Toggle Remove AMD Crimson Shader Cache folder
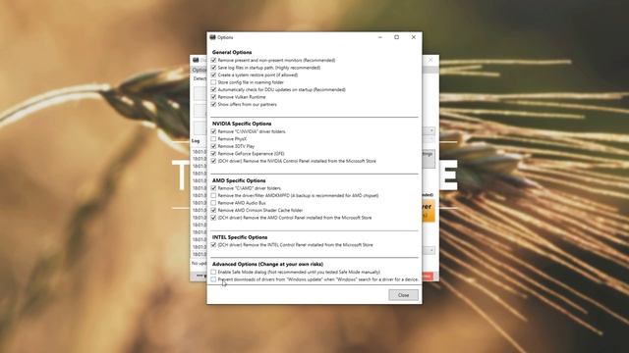Image resolution: width=629 pixels, height=353 pixels. 213,210
